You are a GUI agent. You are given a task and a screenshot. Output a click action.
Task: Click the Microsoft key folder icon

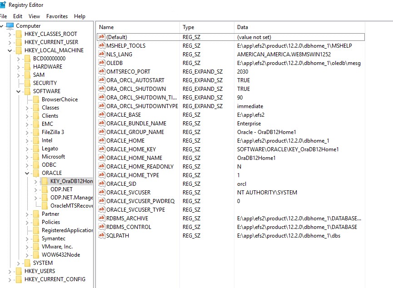pyautogui.click(x=36, y=157)
